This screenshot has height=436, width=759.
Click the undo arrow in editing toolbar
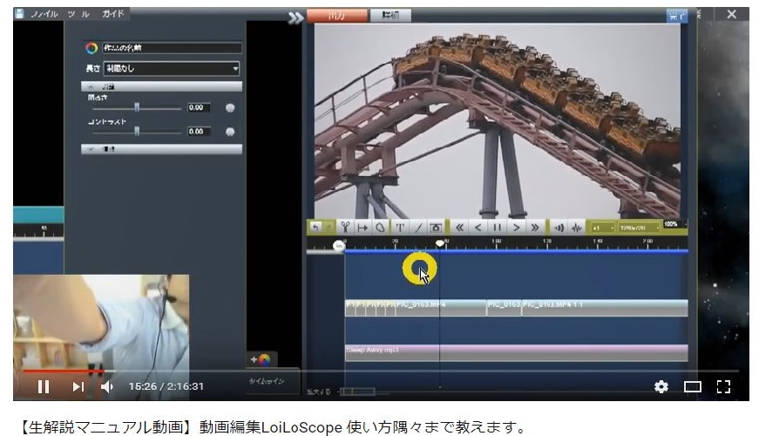click(x=315, y=227)
